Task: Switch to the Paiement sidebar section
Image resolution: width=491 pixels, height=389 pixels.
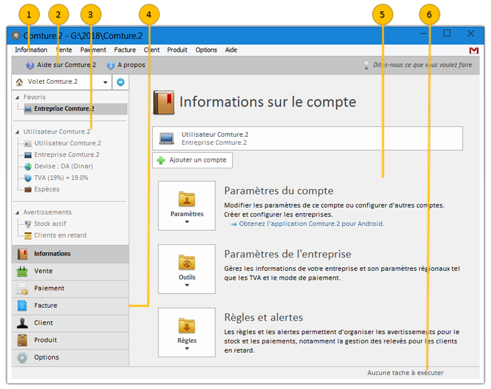Action: 50,288
